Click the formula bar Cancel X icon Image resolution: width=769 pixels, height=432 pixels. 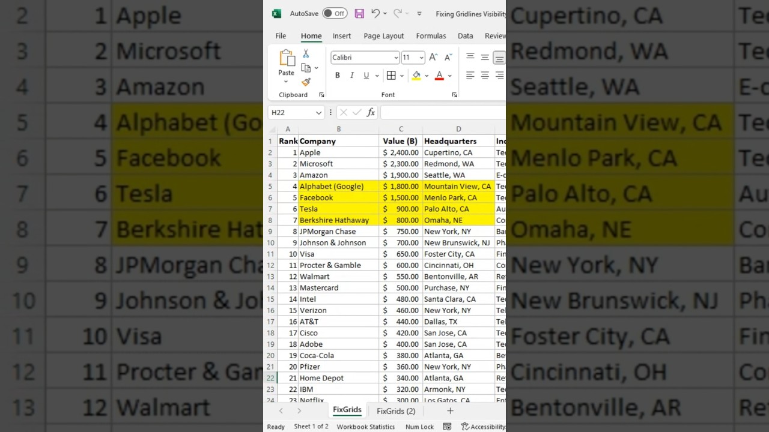tap(343, 112)
